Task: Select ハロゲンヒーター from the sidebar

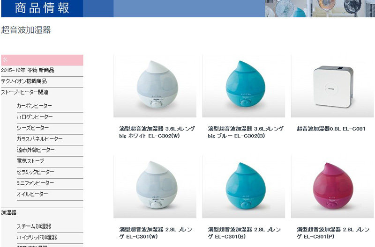Action: (x=35, y=117)
